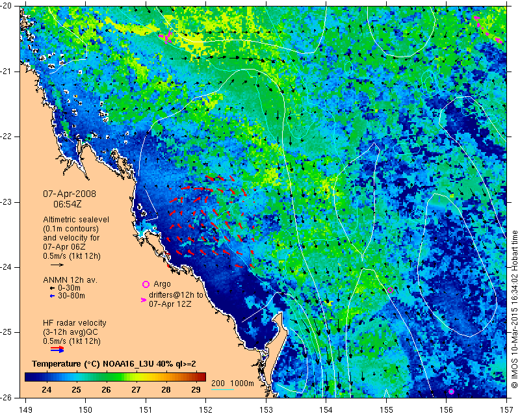Click the 'Argo' legend word
Viewport: 520px width, 416px height.
[x=162, y=284]
